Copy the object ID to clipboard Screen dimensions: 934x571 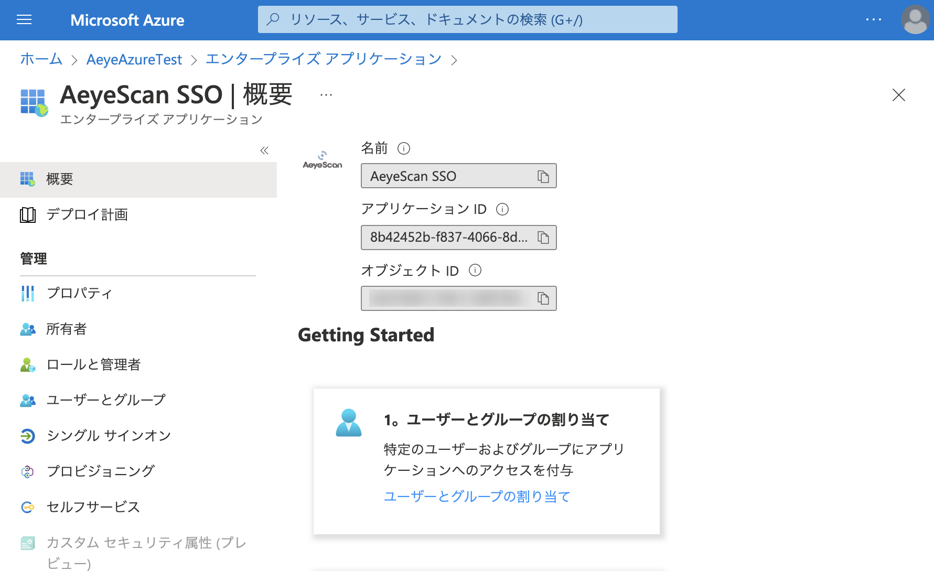point(543,298)
